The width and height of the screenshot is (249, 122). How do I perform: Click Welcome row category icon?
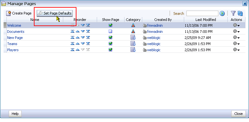click(x=133, y=25)
